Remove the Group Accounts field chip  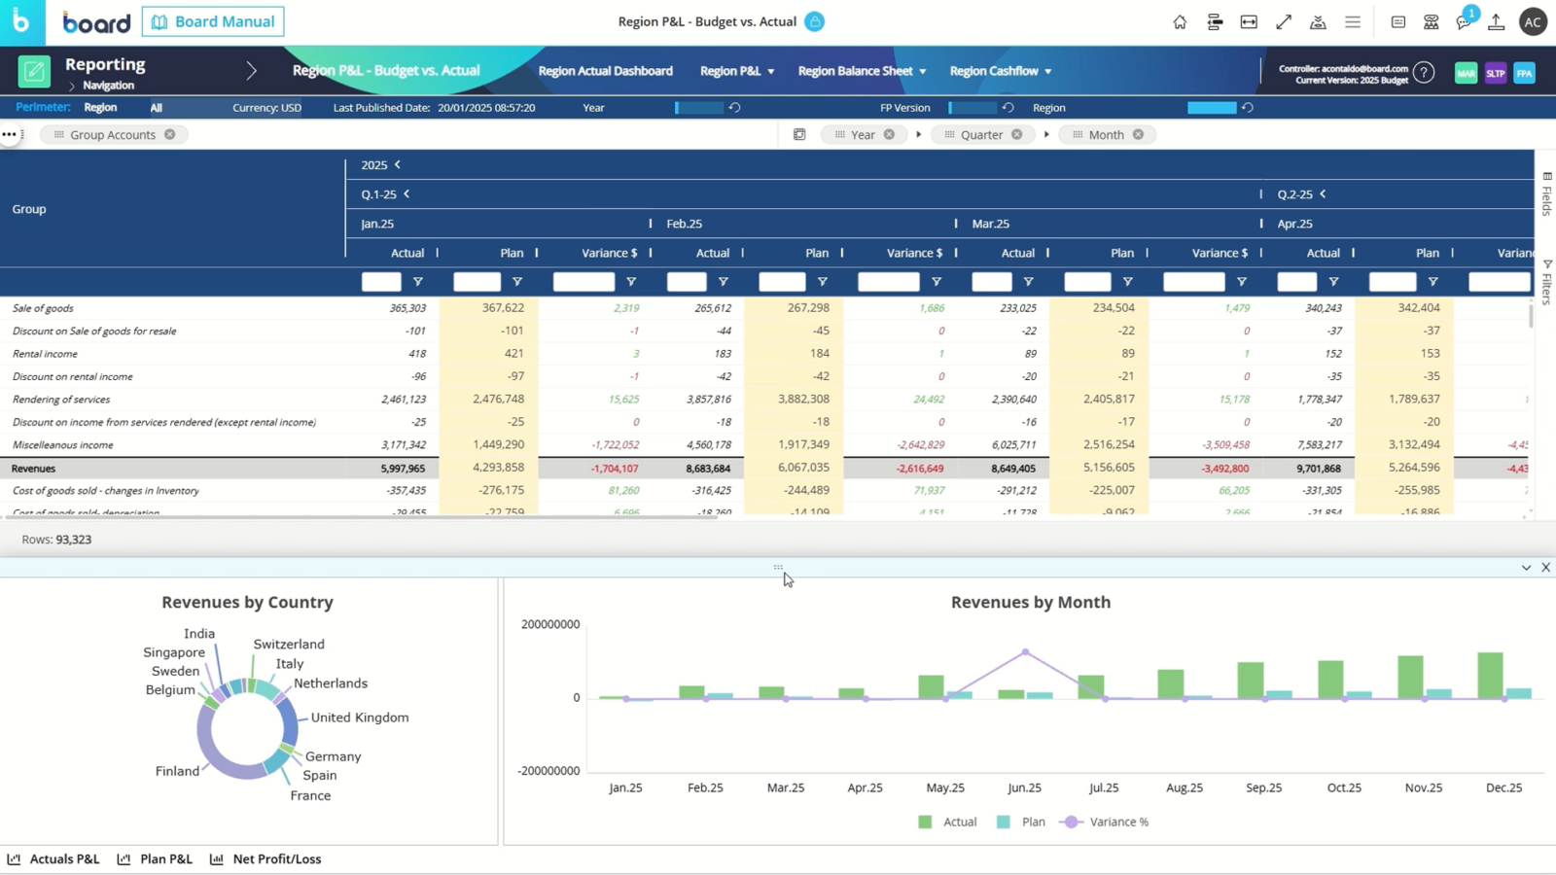(x=170, y=135)
